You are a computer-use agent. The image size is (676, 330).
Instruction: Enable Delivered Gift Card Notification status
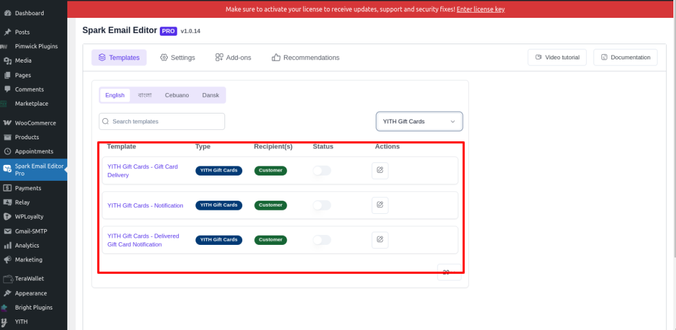pyautogui.click(x=321, y=240)
